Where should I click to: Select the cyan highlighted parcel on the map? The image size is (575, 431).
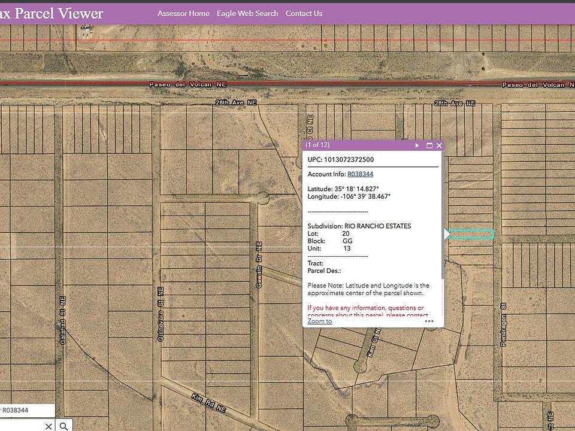[x=471, y=234]
